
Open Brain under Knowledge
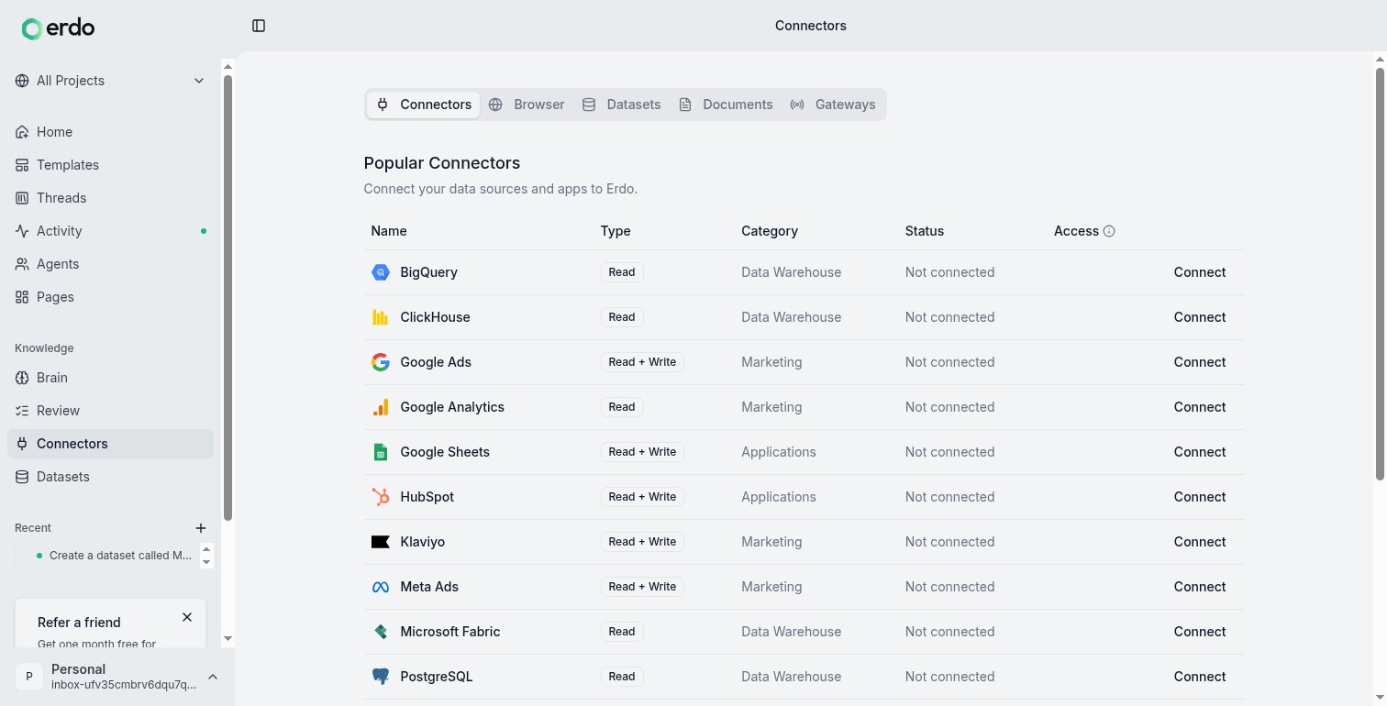coord(110,378)
